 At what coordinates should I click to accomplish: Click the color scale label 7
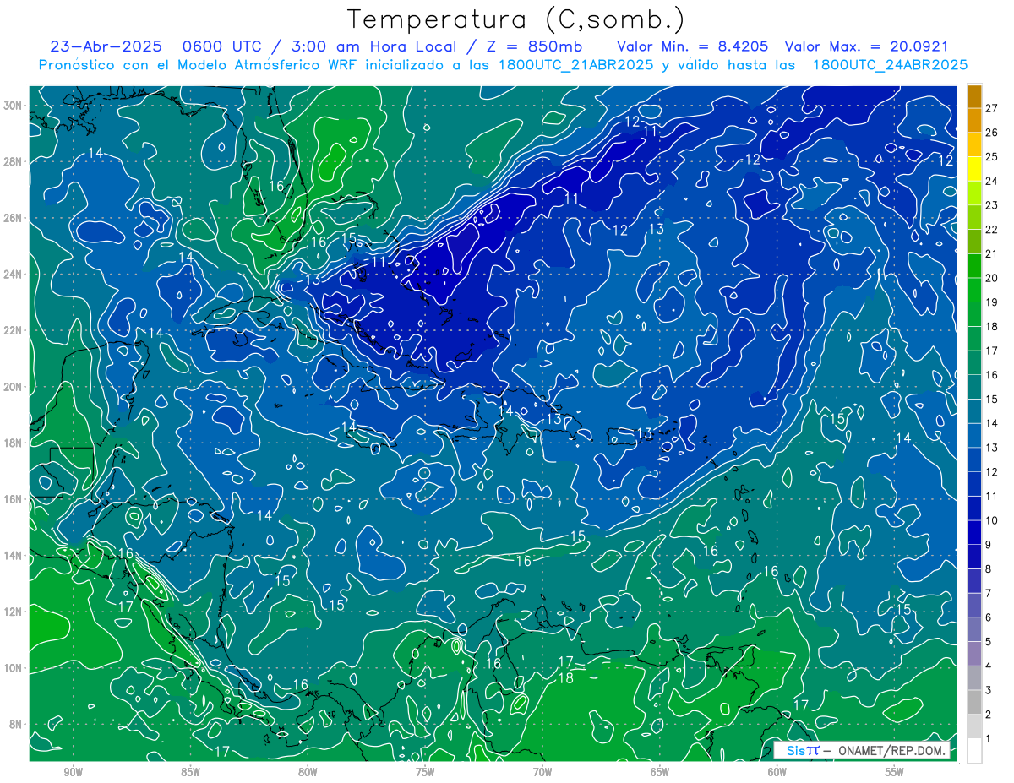point(989,593)
